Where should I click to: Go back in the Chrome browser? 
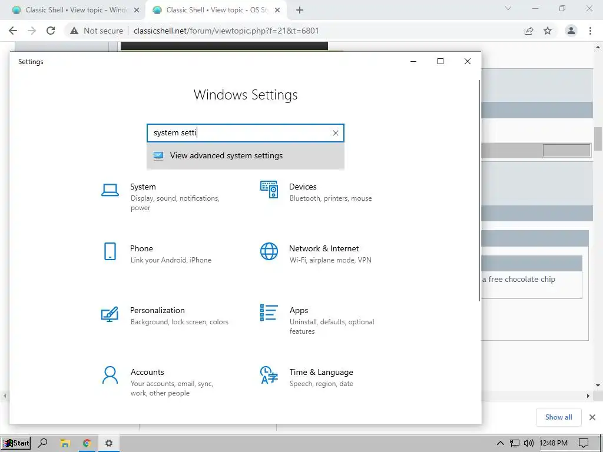[13, 31]
